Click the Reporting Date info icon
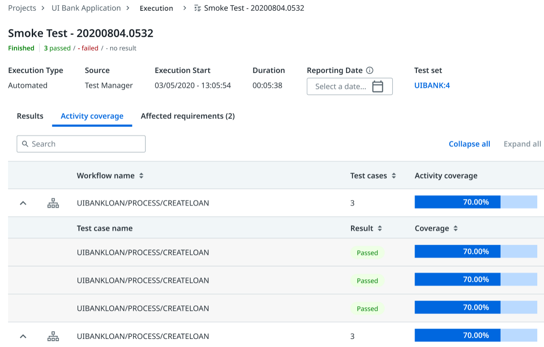Image resolution: width=544 pixels, height=347 pixels. click(369, 70)
